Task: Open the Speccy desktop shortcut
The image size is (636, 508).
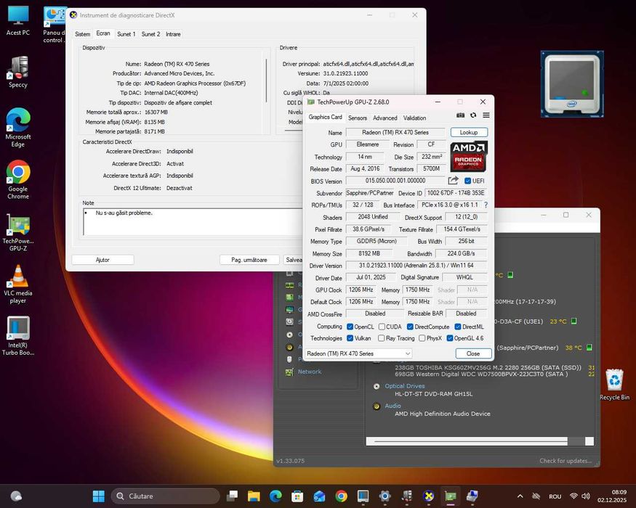Action: click(x=18, y=72)
